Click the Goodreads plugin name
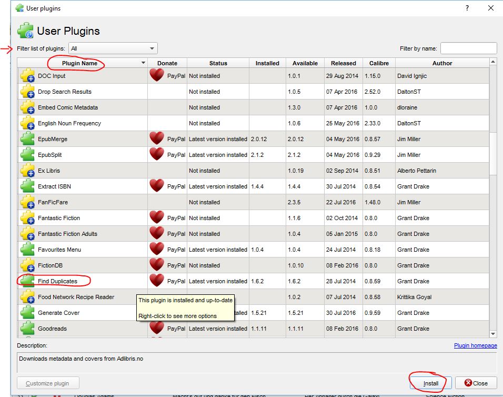 point(52,329)
